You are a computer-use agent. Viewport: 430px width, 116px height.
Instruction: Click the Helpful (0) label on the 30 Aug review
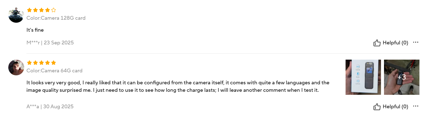click(395, 107)
